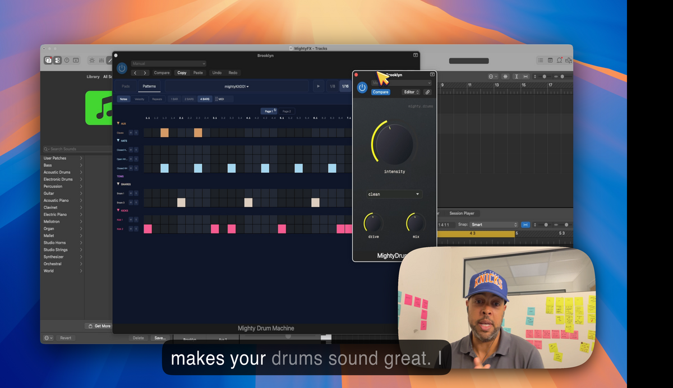Go to previous preset with left arrow
This screenshot has width=673, height=388.
pyautogui.click(x=135, y=73)
